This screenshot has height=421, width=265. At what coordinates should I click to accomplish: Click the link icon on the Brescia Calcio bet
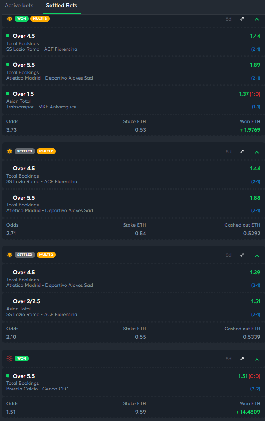point(242,359)
